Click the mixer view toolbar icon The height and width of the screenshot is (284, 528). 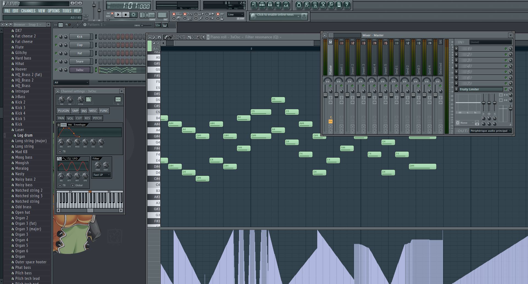(286, 5)
